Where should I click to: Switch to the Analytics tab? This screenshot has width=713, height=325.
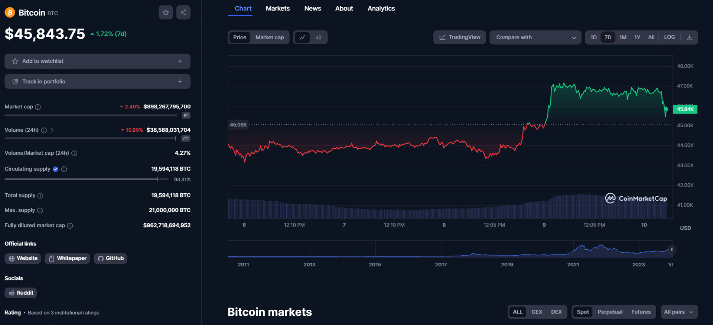[381, 9]
